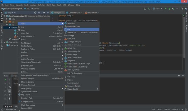Choose HTML File in New submenu

click(x=82, y=48)
